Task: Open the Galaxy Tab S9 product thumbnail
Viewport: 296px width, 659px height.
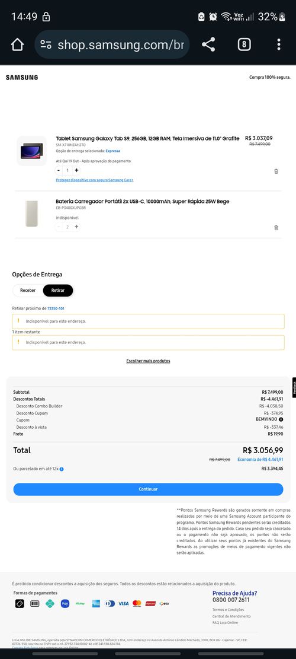Action: 32,151
